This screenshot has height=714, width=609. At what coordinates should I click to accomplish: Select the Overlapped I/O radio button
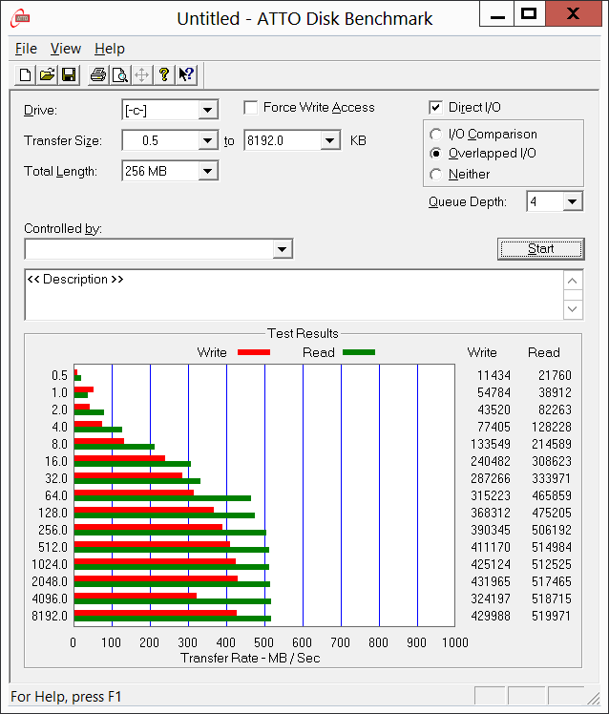point(435,154)
